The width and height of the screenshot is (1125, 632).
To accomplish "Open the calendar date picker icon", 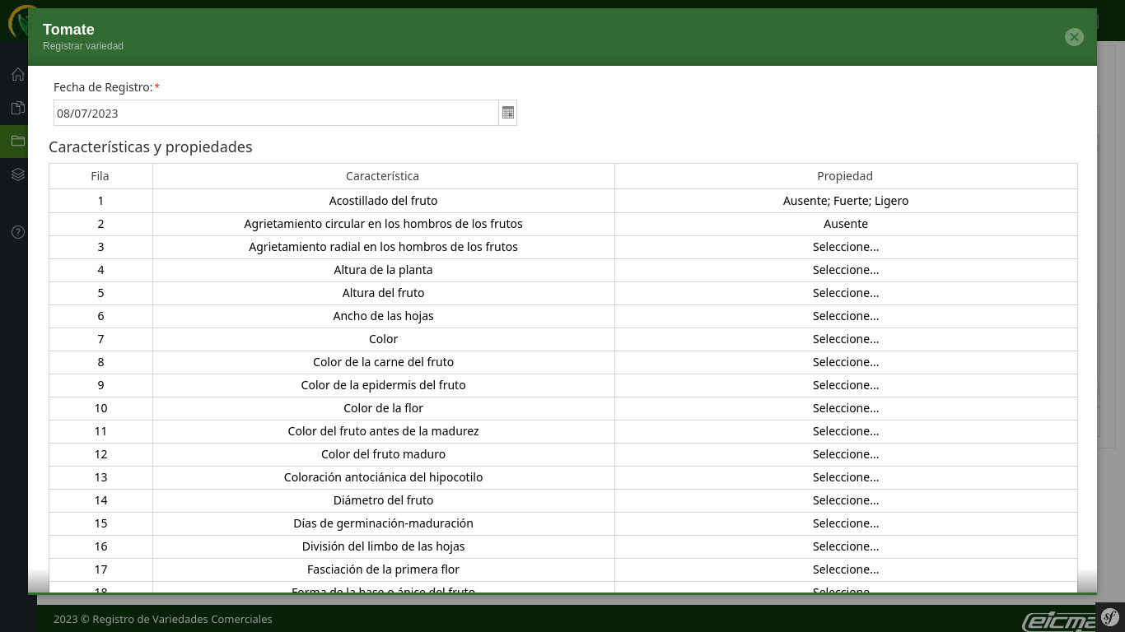I will (508, 113).
